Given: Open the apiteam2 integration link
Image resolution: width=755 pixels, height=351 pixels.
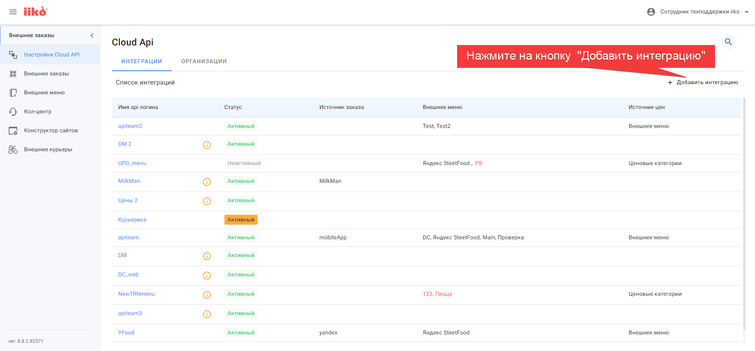Looking at the screenshot, I should click(130, 126).
